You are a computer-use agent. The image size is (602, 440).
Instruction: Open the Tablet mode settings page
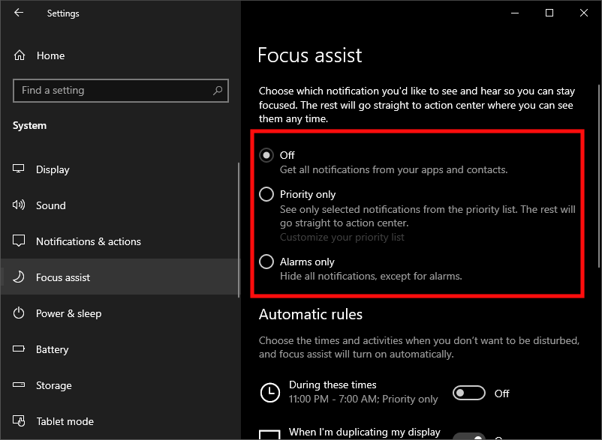pos(65,421)
